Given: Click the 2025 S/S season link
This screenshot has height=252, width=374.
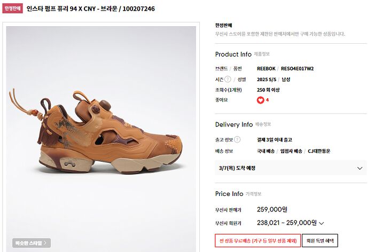Looking at the screenshot, I should (x=267, y=80).
